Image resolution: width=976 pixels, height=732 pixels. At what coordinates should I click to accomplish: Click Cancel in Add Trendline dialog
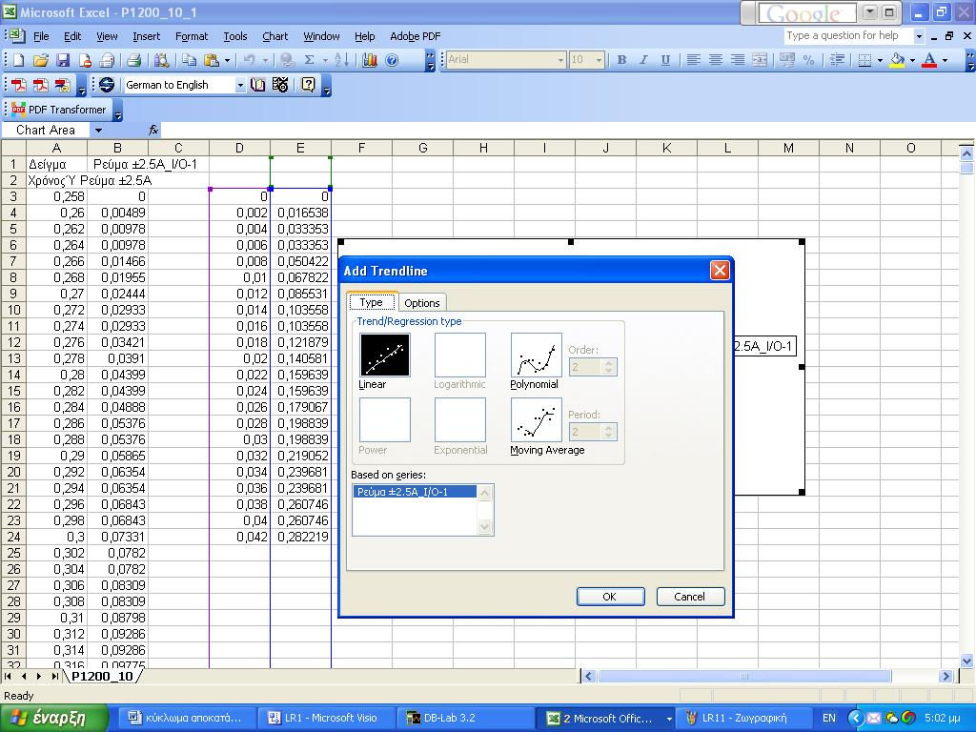(x=690, y=597)
